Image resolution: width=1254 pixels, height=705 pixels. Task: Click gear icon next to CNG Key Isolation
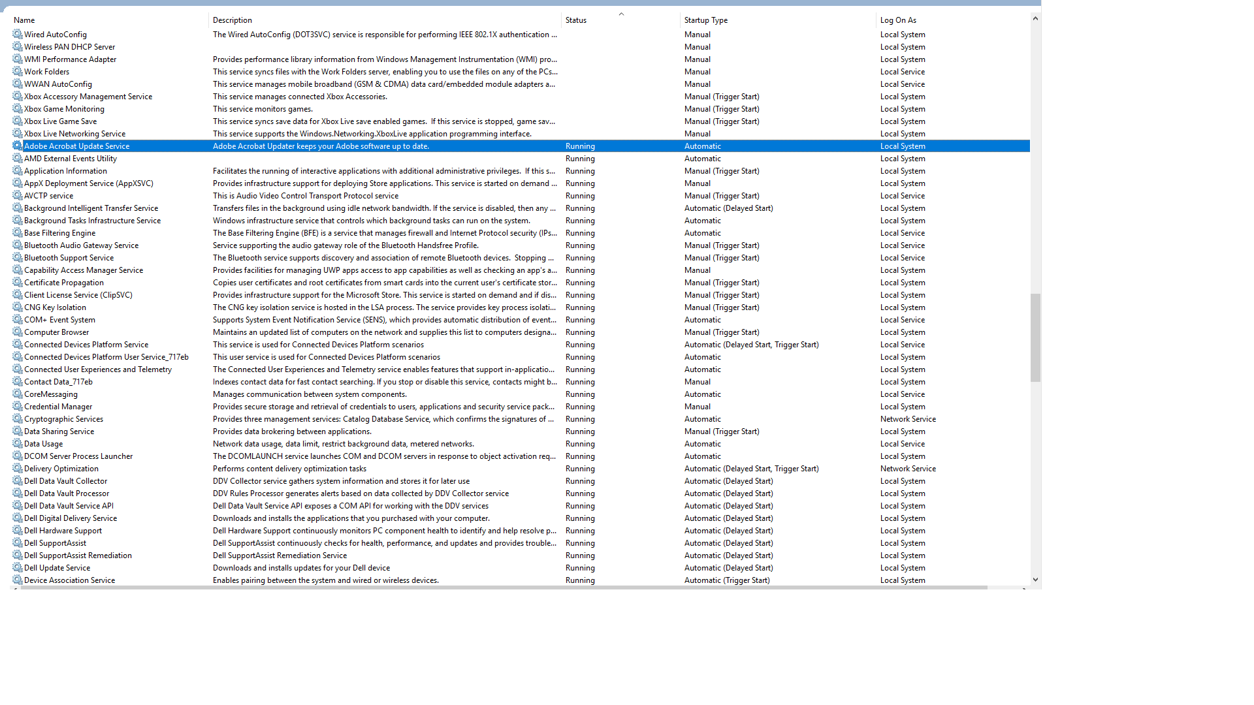coord(17,307)
